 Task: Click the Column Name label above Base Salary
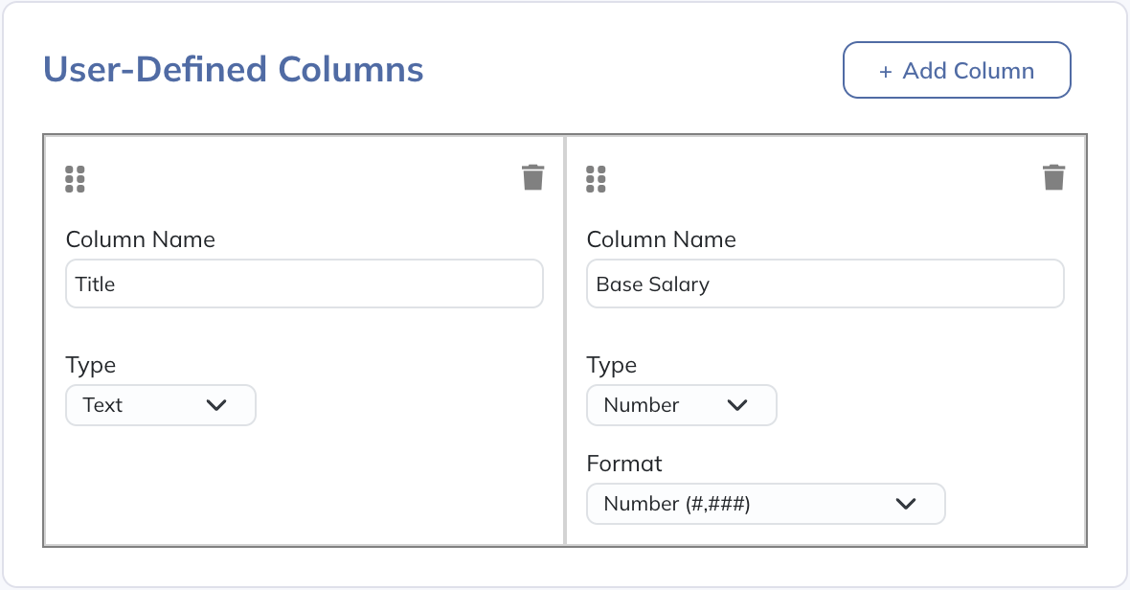click(661, 239)
